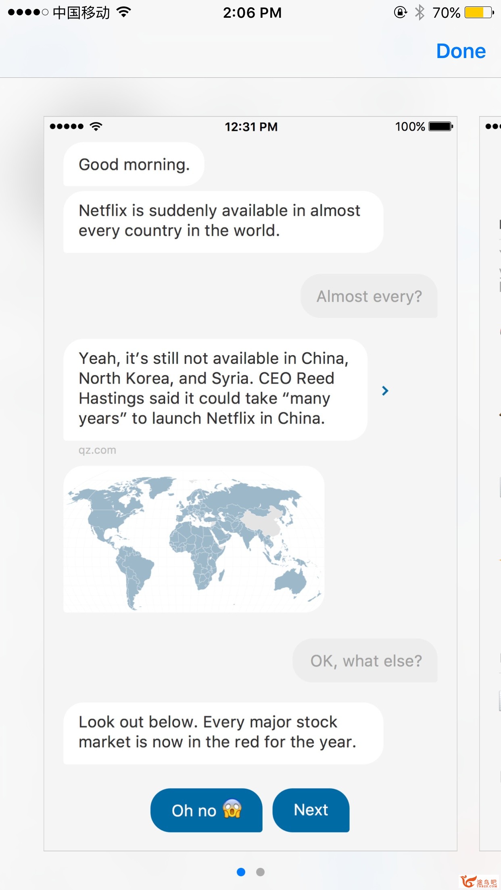Screen dimensions: 501x890
Task: Tap the 'Netflix is suddenly available' message
Action: (x=223, y=222)
